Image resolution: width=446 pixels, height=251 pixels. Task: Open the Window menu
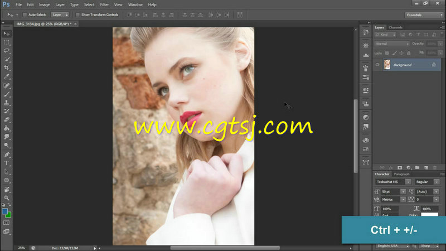(x=135, y=4)
